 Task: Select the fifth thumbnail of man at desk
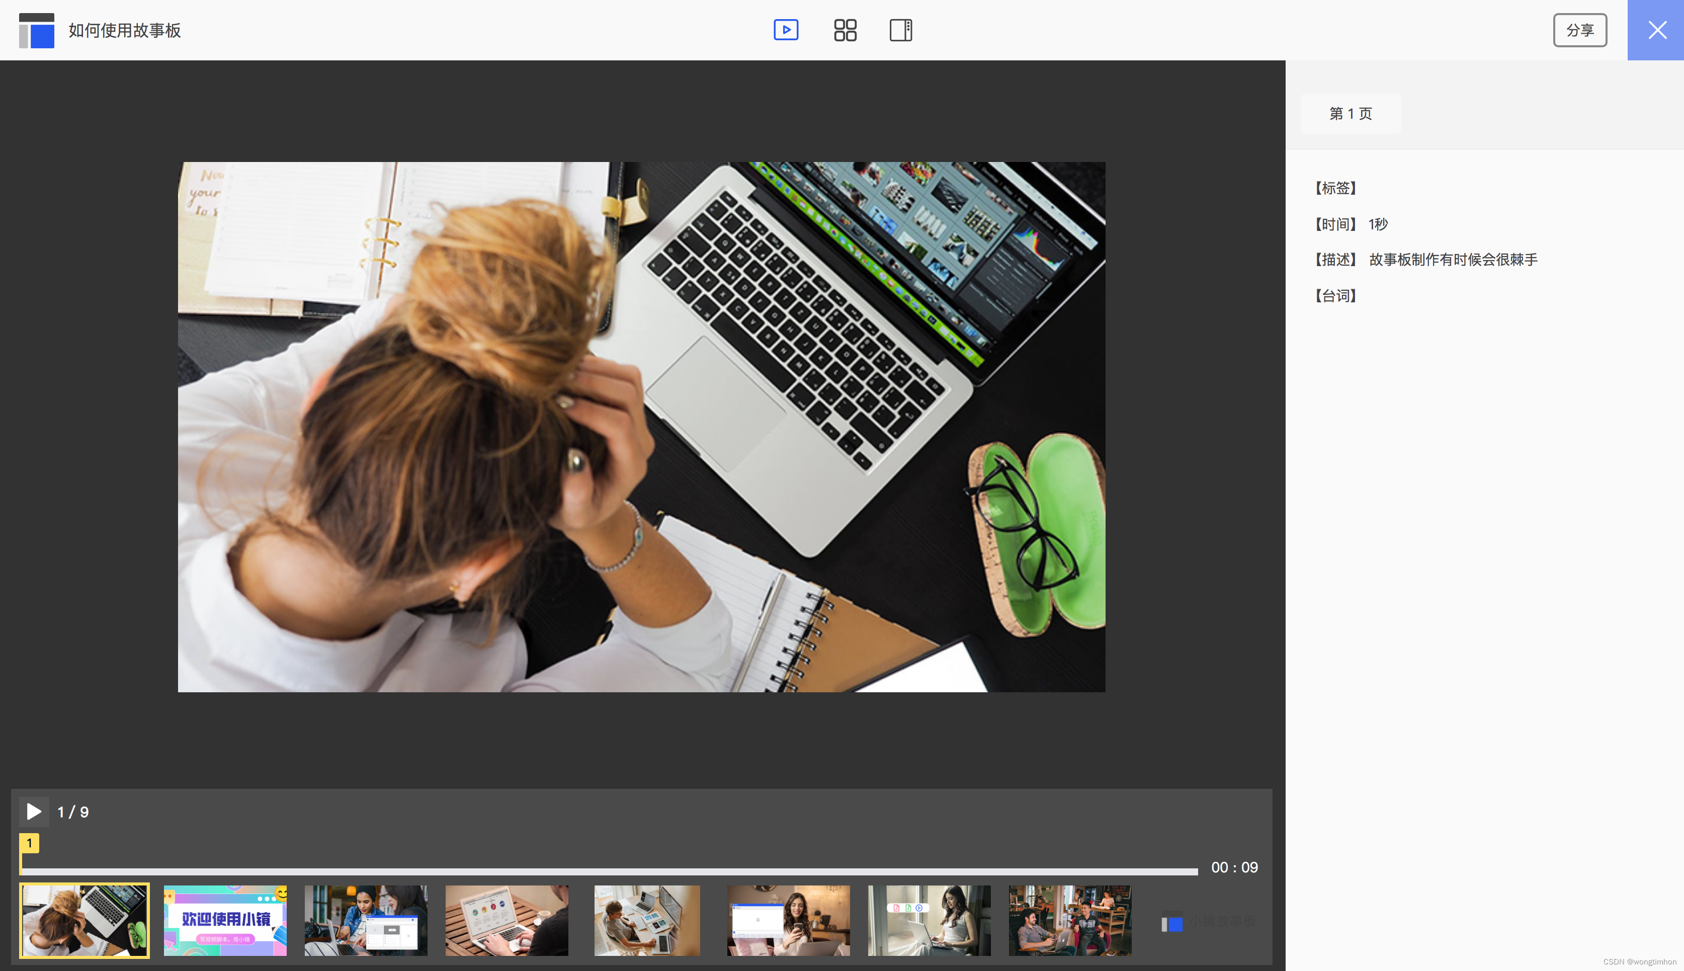[x=647, y=920]
